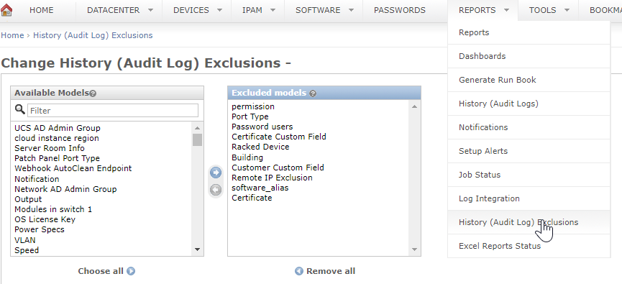Click the Remove all link
This screenshot has height=284, width=622.
click(x=331, y=271)
